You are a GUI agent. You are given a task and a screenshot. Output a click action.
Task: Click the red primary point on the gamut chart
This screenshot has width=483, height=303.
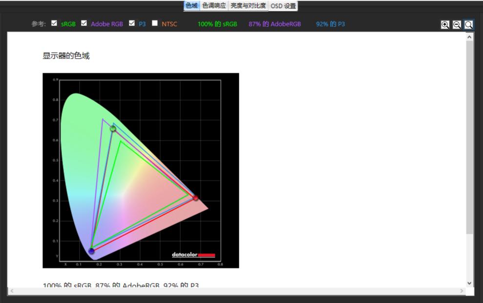(195, 198)
